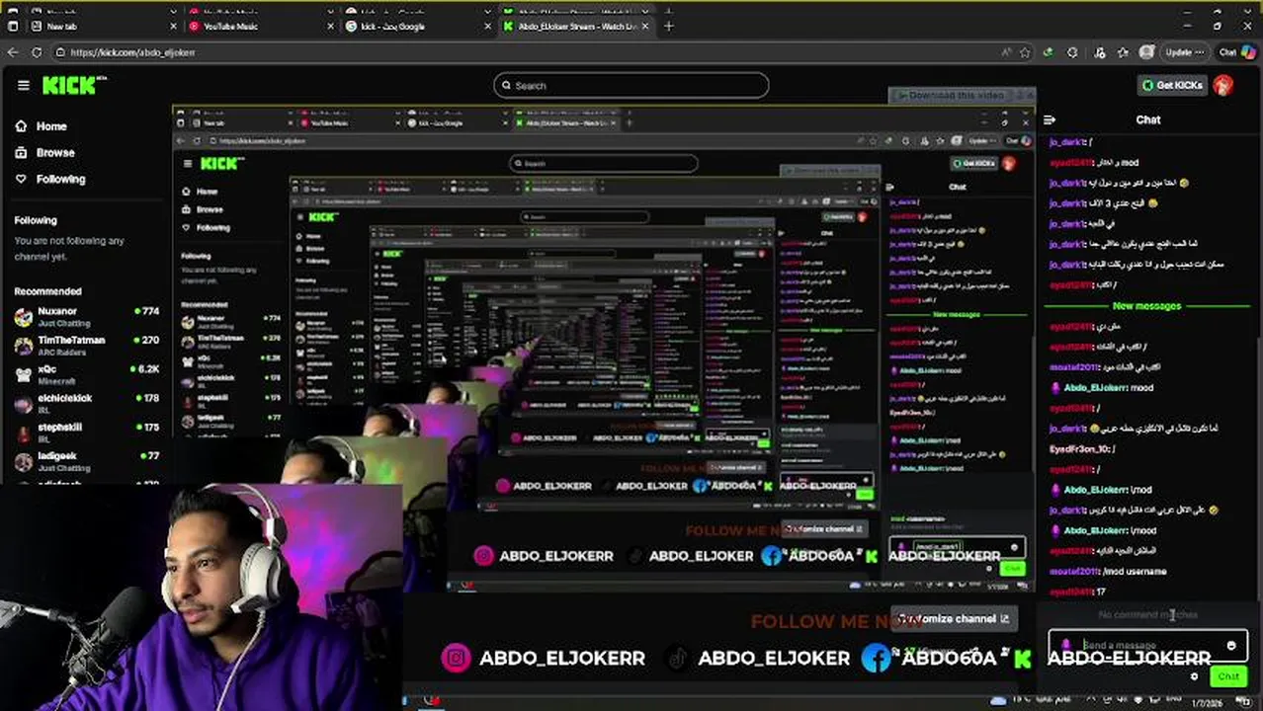Open the user profile avatar menu
The width and height of the screenshot is (1263, 711).
1223,85
